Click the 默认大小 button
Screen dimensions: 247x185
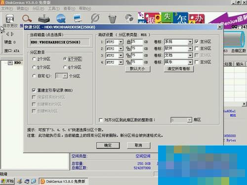pyautogui.click(x=137, y=69)
